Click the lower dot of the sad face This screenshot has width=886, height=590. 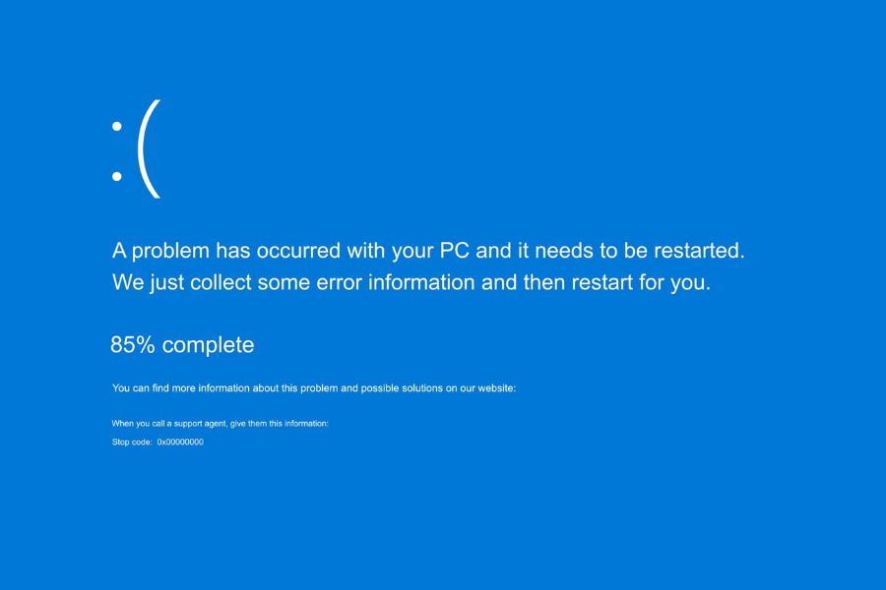coord(116,177)
